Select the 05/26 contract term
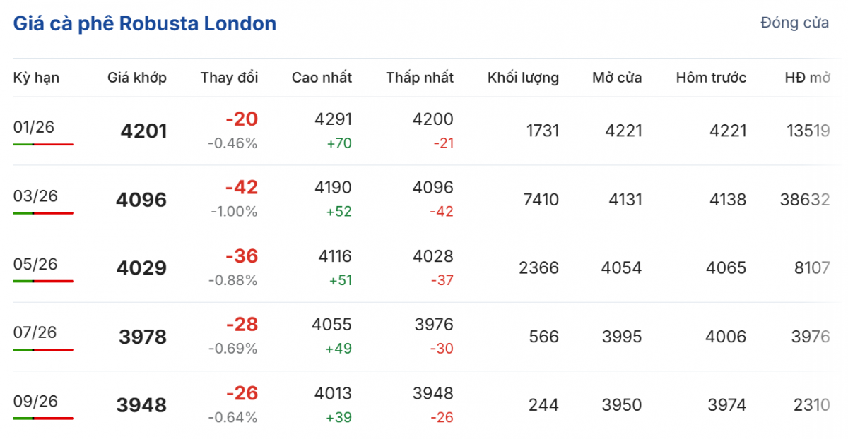Viewport: 848px width, 439px height. [x=35, y=264]
